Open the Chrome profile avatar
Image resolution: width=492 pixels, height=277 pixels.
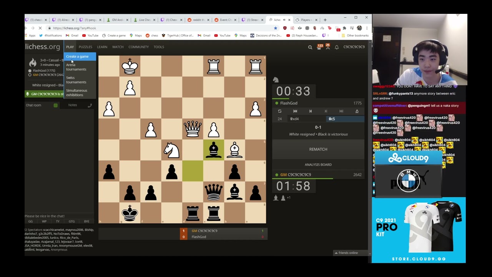coord(359,28)
